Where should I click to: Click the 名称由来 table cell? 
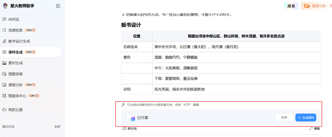(137, 47)
